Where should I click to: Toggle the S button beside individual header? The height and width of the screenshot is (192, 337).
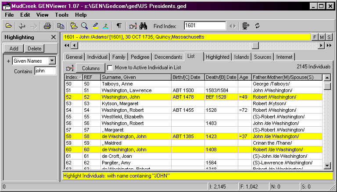pyautogui.click(x=329, y=37)
